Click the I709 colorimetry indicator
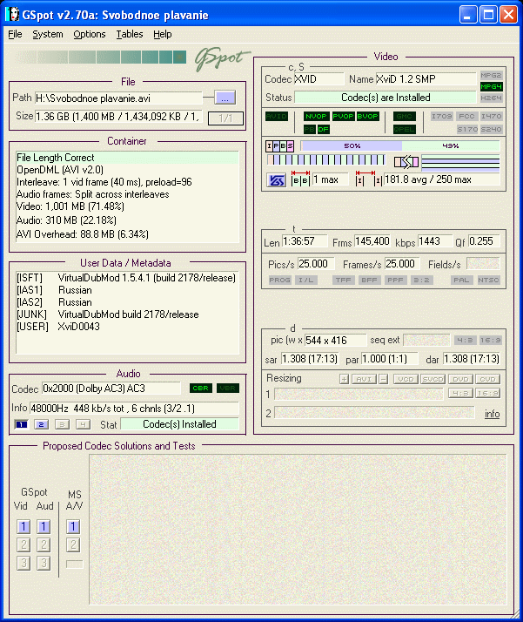This screenshot has height=622, width=523. point(442,116)
